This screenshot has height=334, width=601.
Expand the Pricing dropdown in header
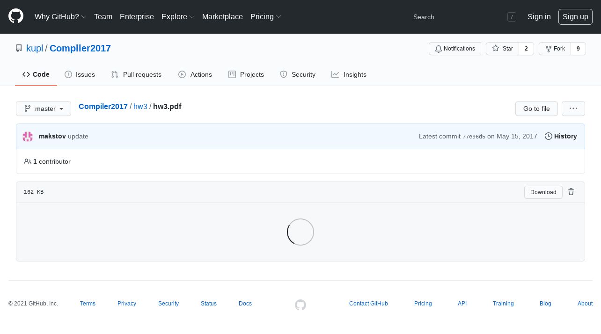(266, 17)
